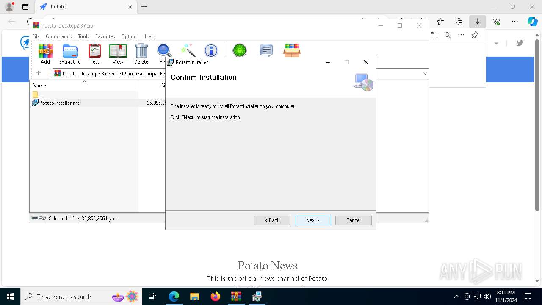This screenshot has width=542, height=305.
Task: Click the Edge profile avatar icon
Action: (x=9, y=7)
